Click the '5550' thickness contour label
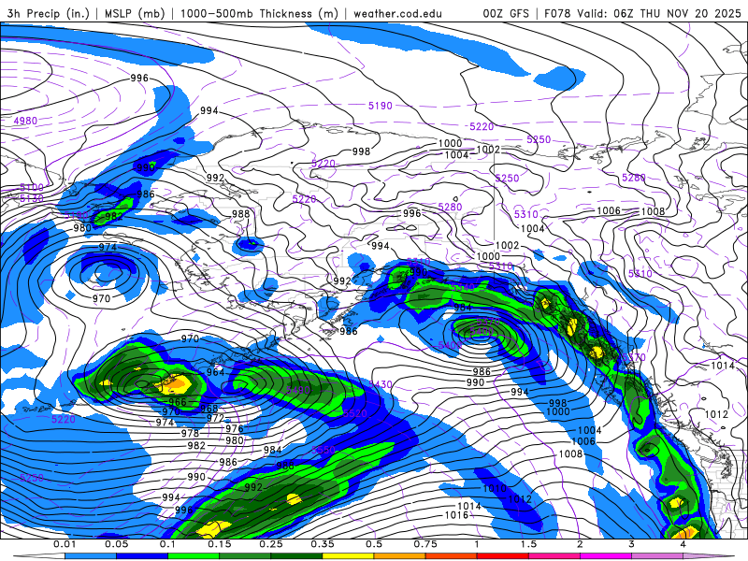 pos(324,450)
